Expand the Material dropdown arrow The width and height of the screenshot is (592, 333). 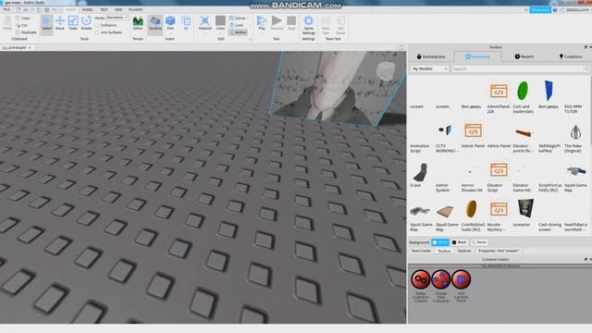pos(205,33)
